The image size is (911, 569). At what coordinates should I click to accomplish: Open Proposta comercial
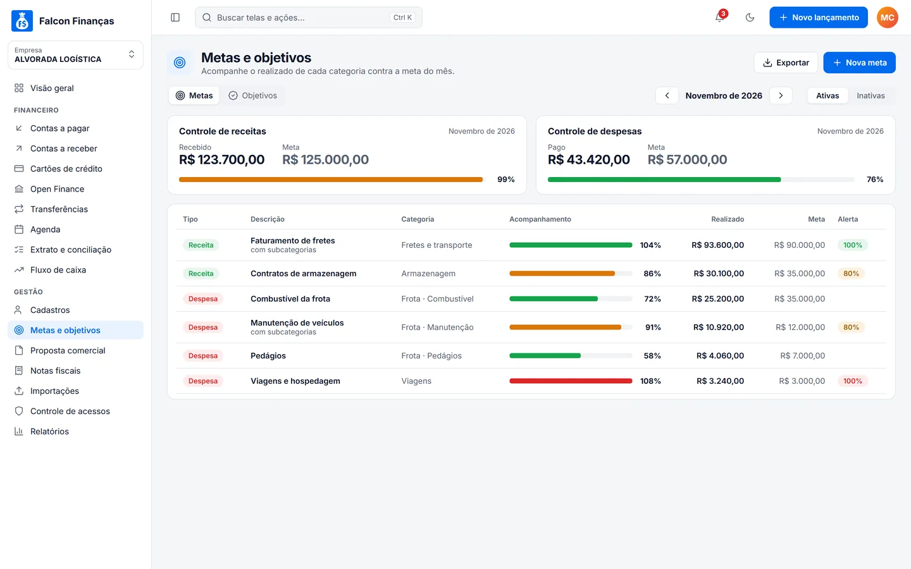coord(75,350)
